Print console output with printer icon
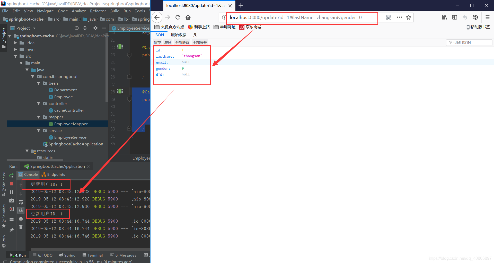The width and height of the screenshot is (494, 263). [x=21, y=219]
